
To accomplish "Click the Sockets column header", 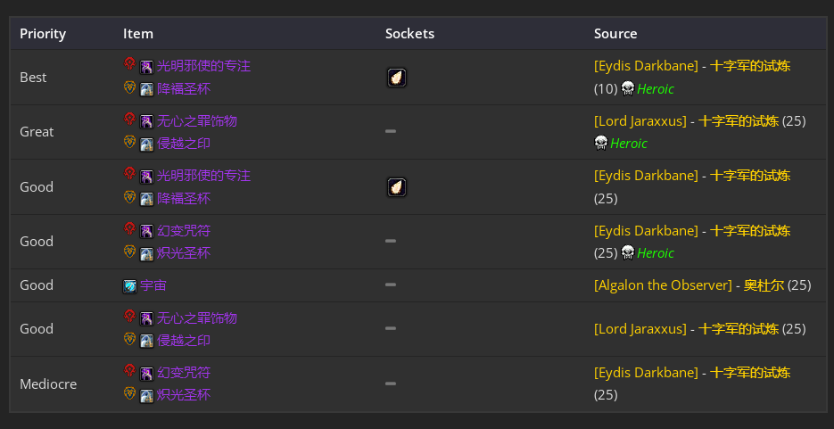I will tap(409, 34).
